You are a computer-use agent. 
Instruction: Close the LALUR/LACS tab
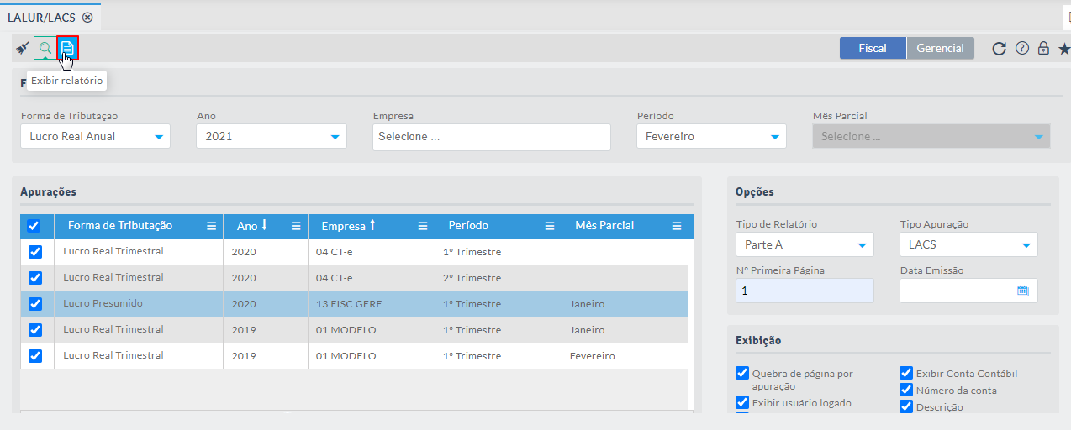click(87, 17)
